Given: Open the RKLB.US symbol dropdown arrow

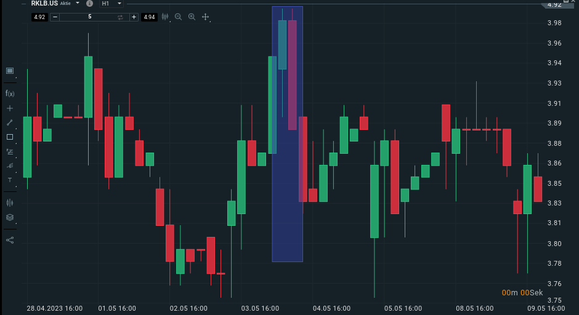Looking at the screenshot, I should tap(78, 3).
